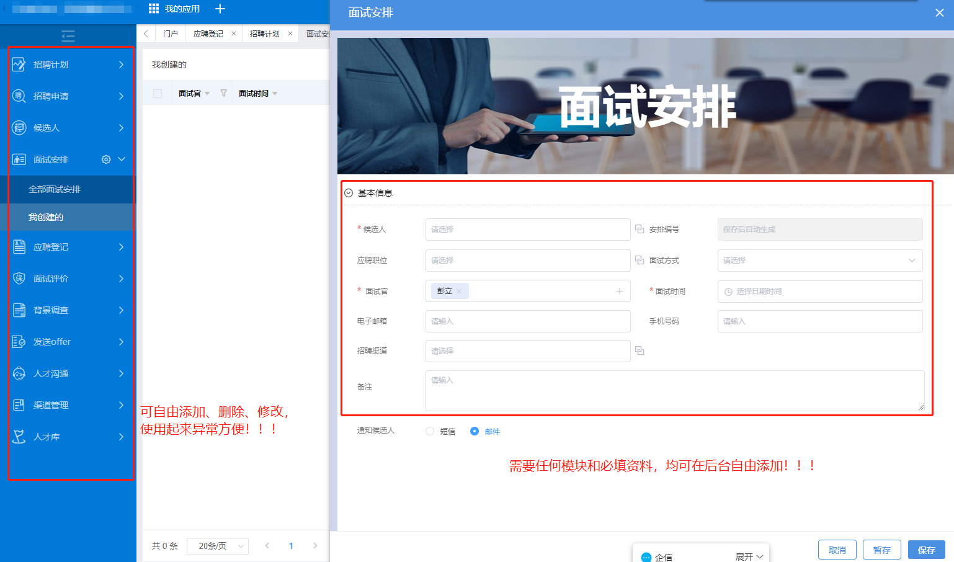This screenshot has width=954, height=562.
Task: Click the 企信 chat icon
Action: (646, 557)
